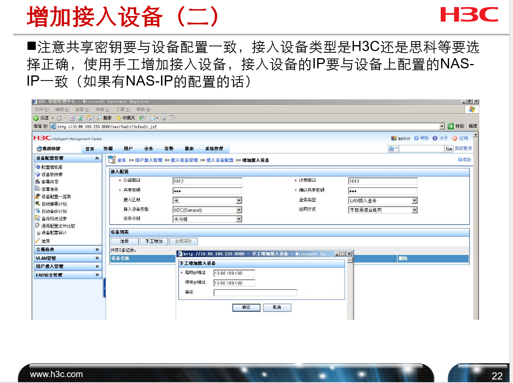
Task: Open the 用户 navigation tab
Action: coord(128,149)
